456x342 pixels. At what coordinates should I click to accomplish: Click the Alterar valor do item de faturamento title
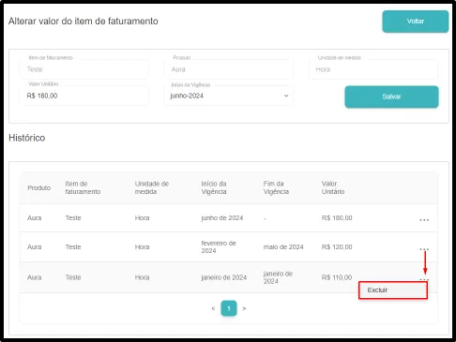pos(84,22)
